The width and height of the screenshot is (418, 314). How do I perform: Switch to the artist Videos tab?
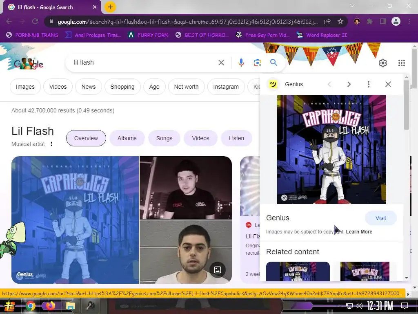200,138
